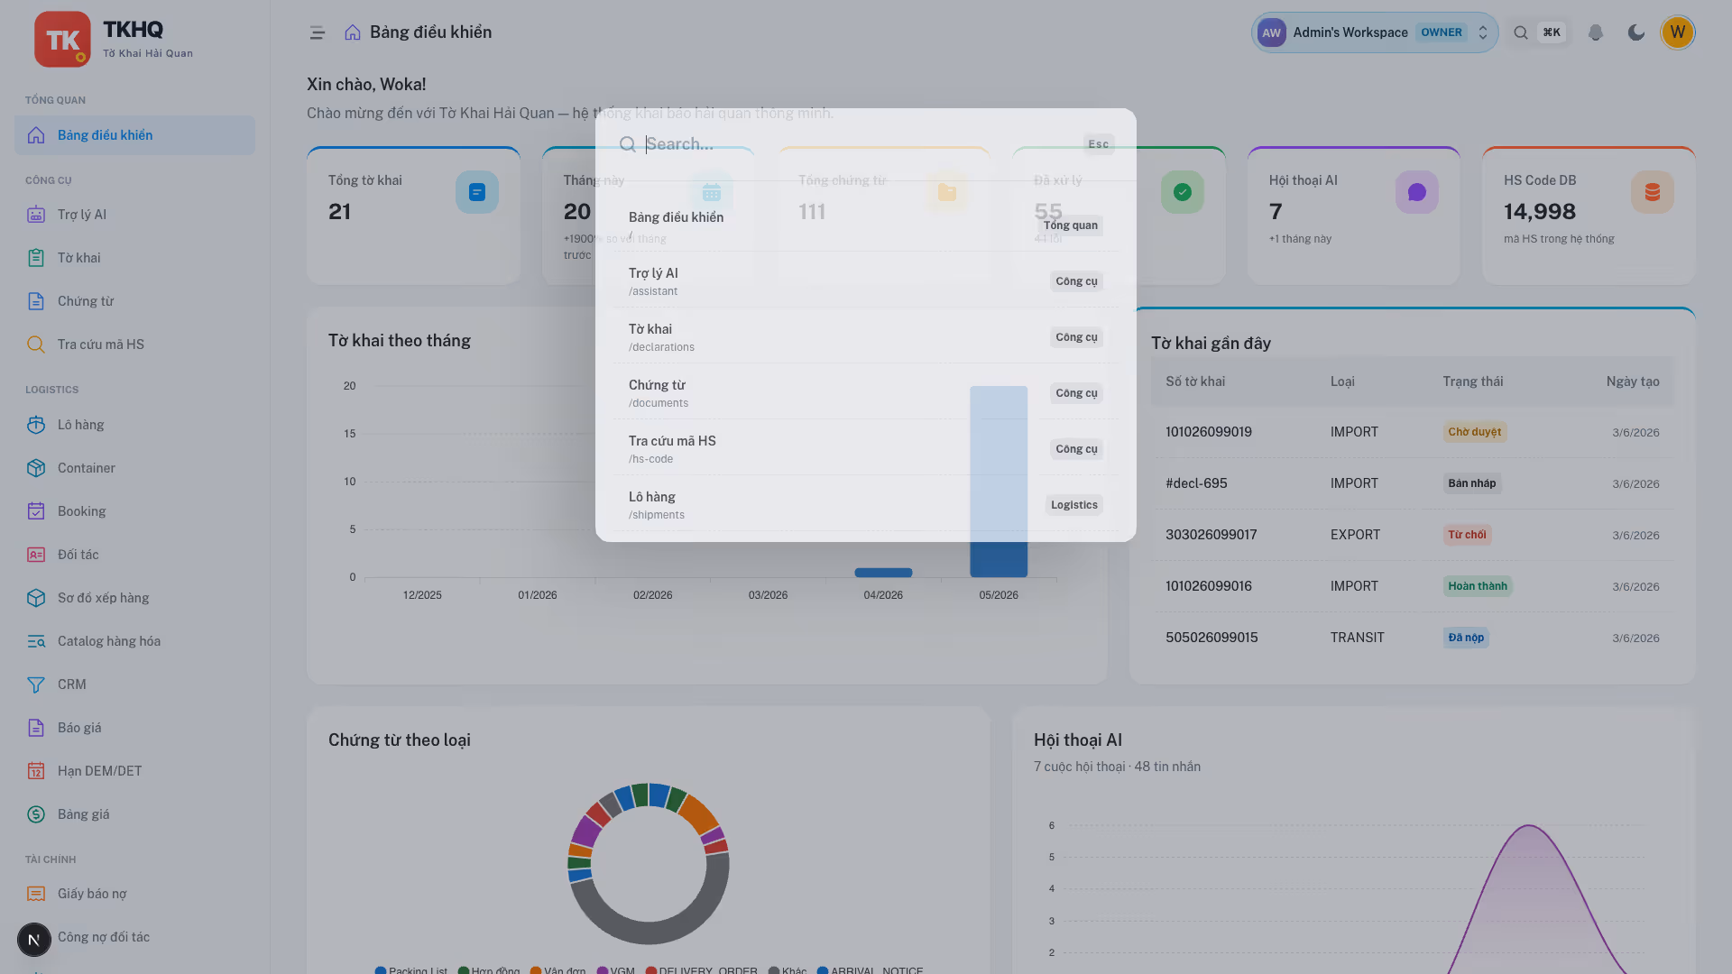Click the TKHQ logo

[62, 39]
